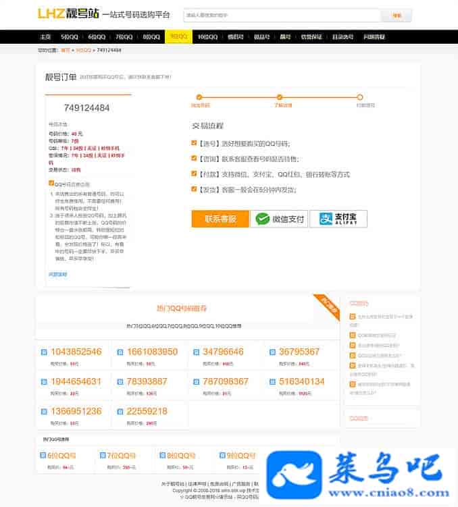Image resolution: width=458 pixels, height=507 pixels.
Task: Click the first progress step circle
Action: 199,97
